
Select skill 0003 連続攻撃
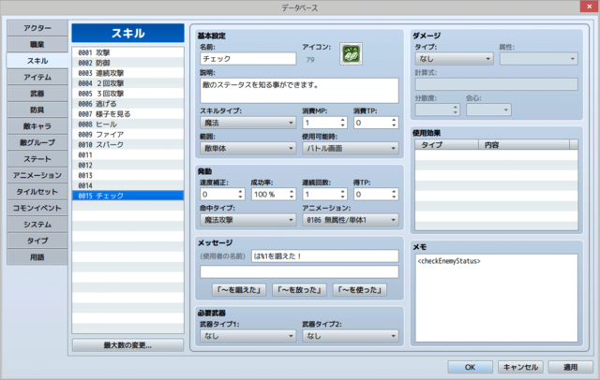127,73
